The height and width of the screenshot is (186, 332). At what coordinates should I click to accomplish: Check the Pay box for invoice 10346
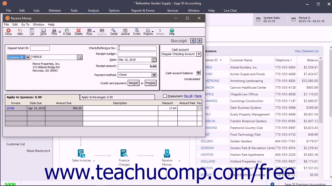coord(199,108)
